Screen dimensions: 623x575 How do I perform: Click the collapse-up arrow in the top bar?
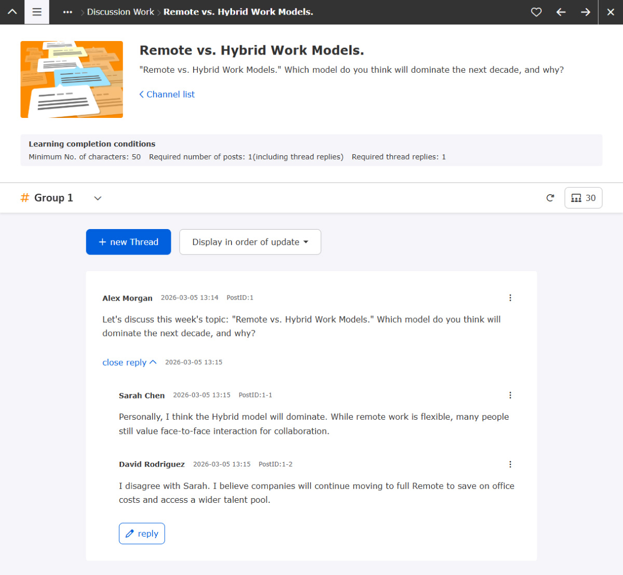[x=12, y=12]
